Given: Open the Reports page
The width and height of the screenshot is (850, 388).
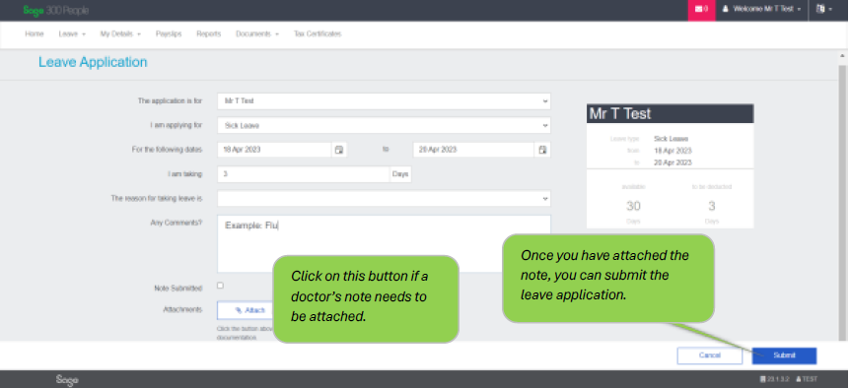Looking at the screenshot, I should point(209,34).
